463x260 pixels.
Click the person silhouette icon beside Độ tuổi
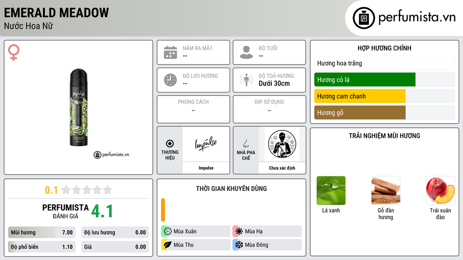click(246, 52)
